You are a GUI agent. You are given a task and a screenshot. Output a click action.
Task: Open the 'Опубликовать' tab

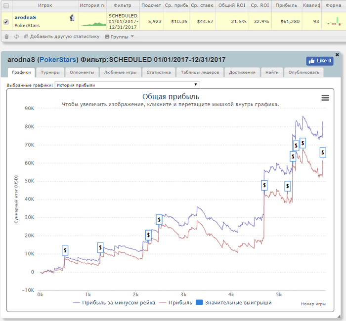[303, 72]
